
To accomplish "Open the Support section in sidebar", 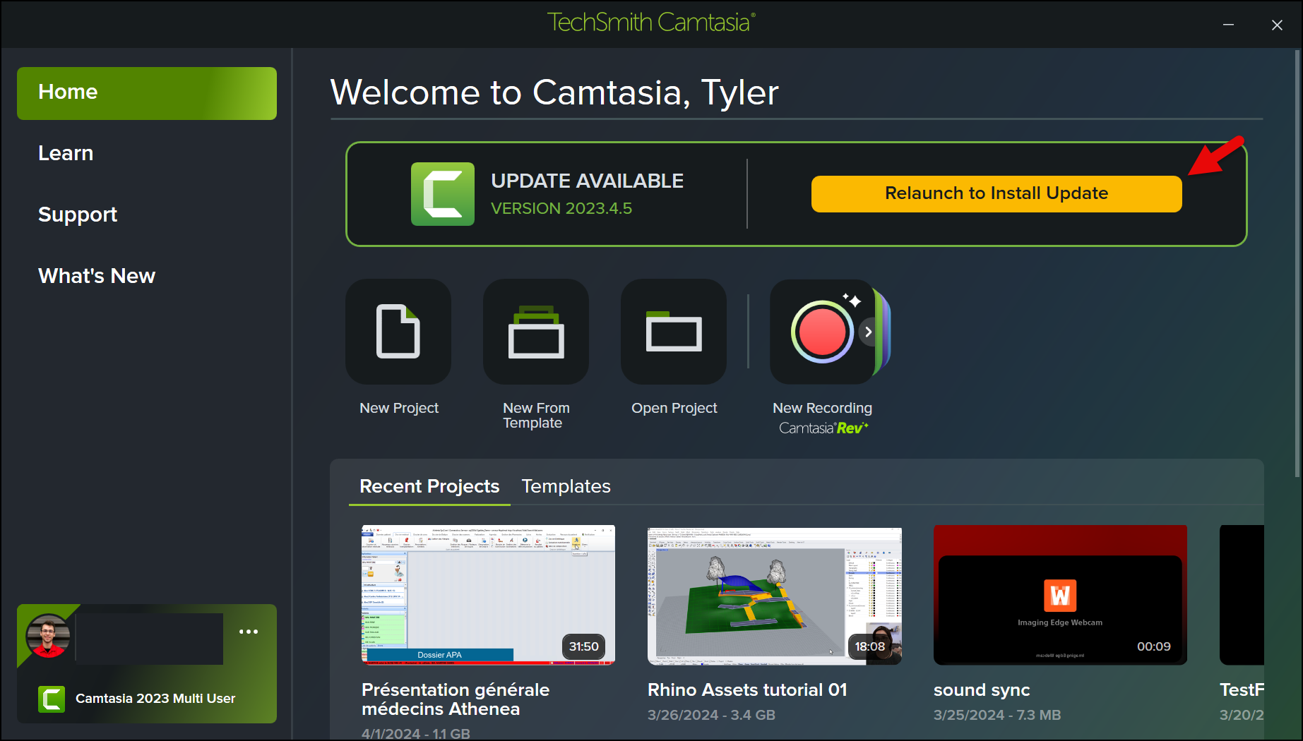I will tap(78, 215).
